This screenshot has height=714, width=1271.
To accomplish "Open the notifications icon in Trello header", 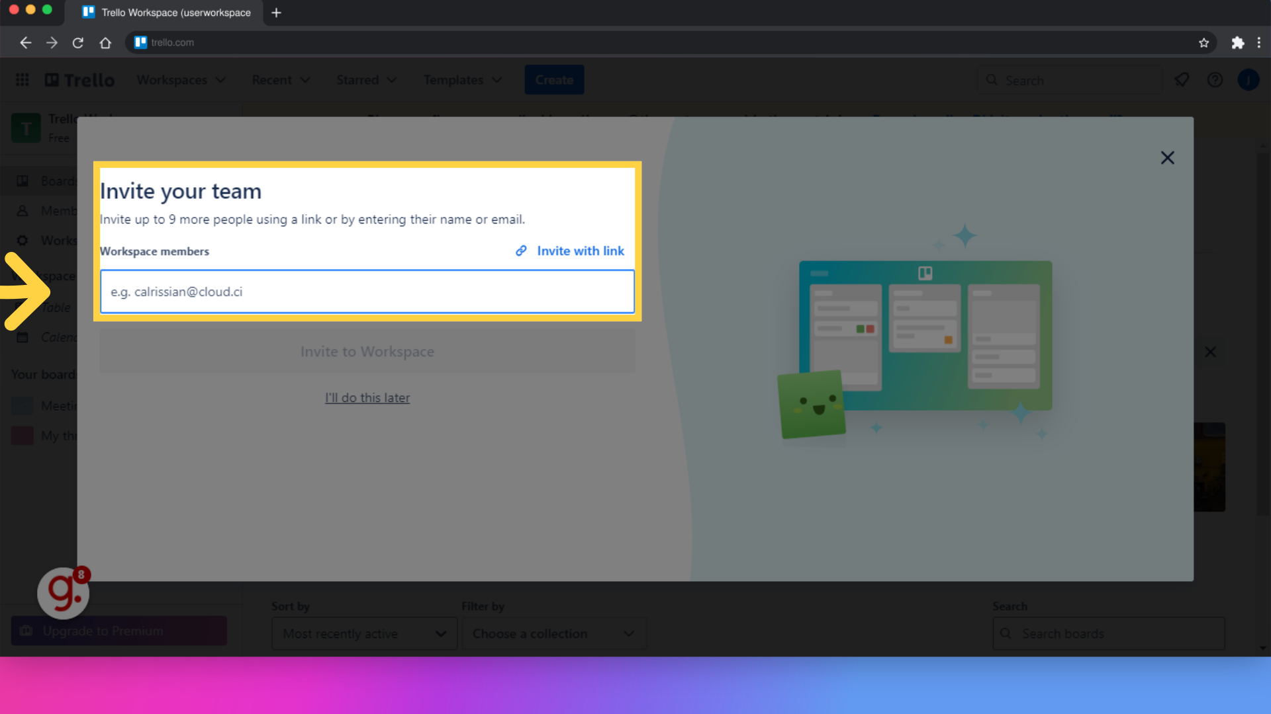I will (1182, 80).
